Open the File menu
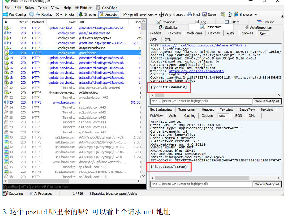This screenshot has height=220, width=293. coord(7,8)
